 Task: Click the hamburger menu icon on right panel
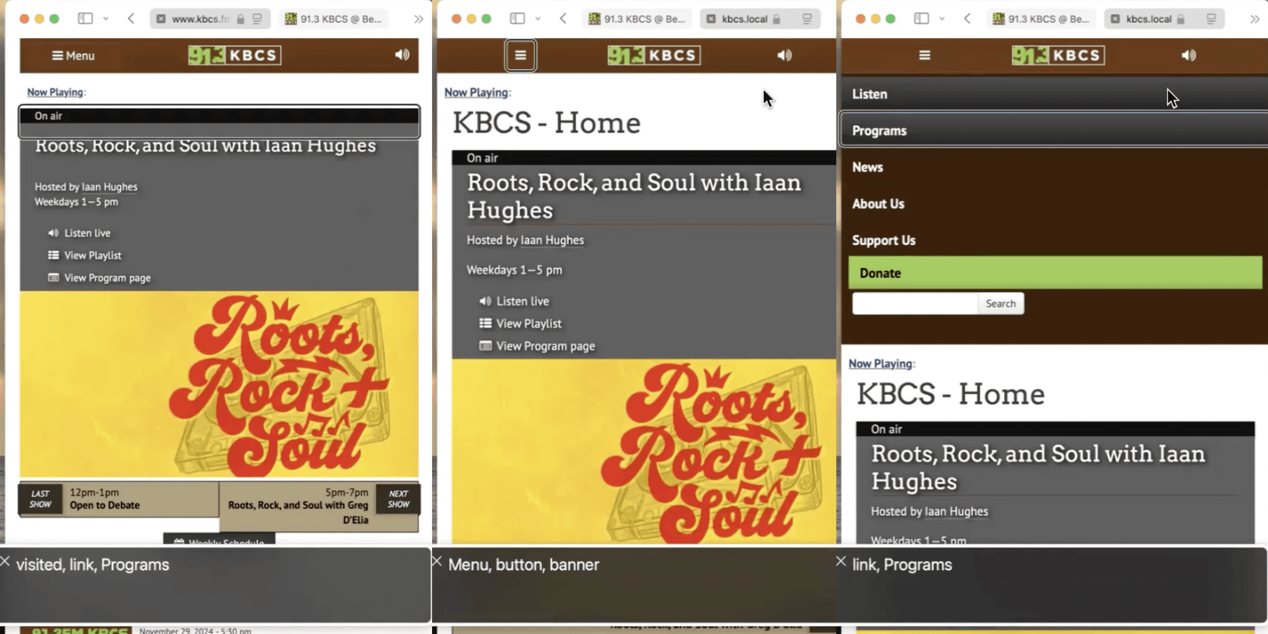924,55
